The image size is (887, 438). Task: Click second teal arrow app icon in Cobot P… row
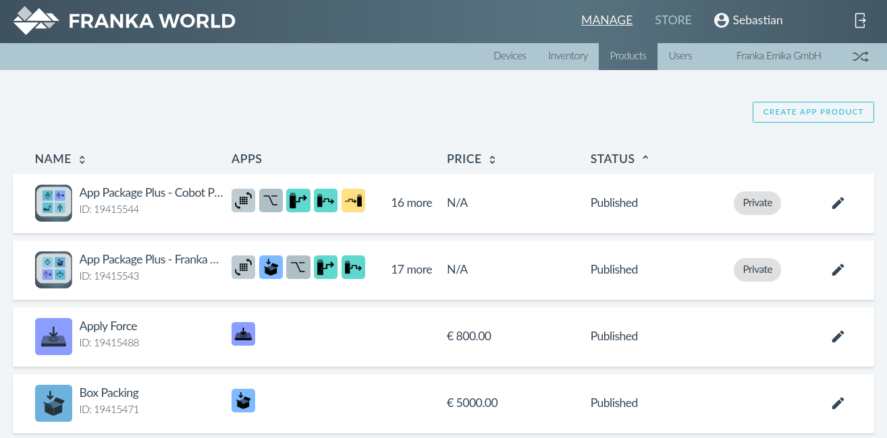click(326, 201)
